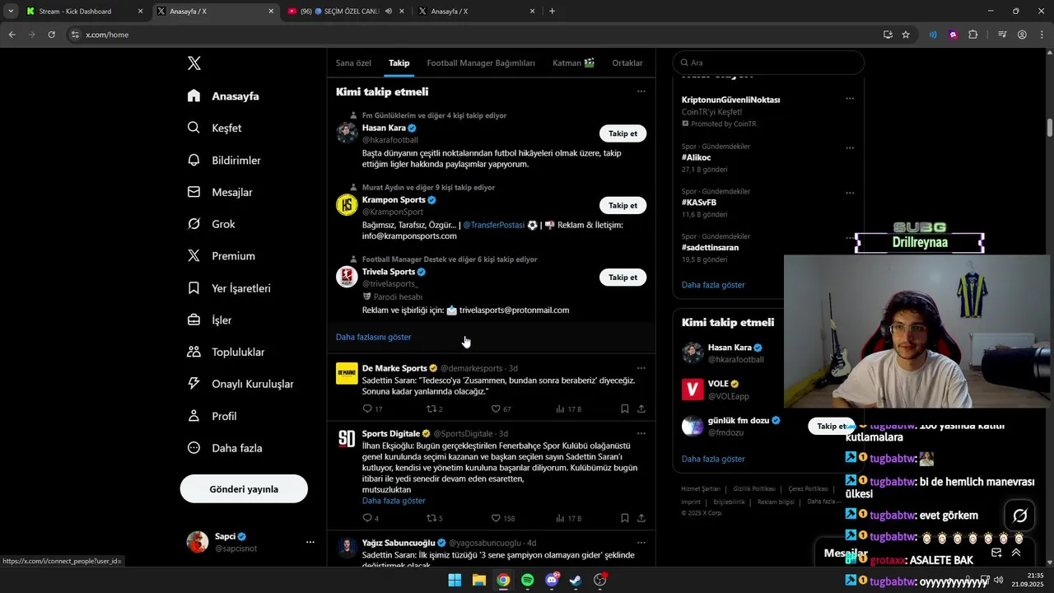This screenshot has width=1054, height=593.
Task: Bookmark the De Marke Sports post
Action: [x=624, y=409]
